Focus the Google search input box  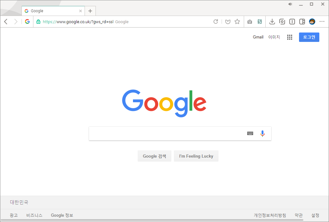click(x=167, y=134)
